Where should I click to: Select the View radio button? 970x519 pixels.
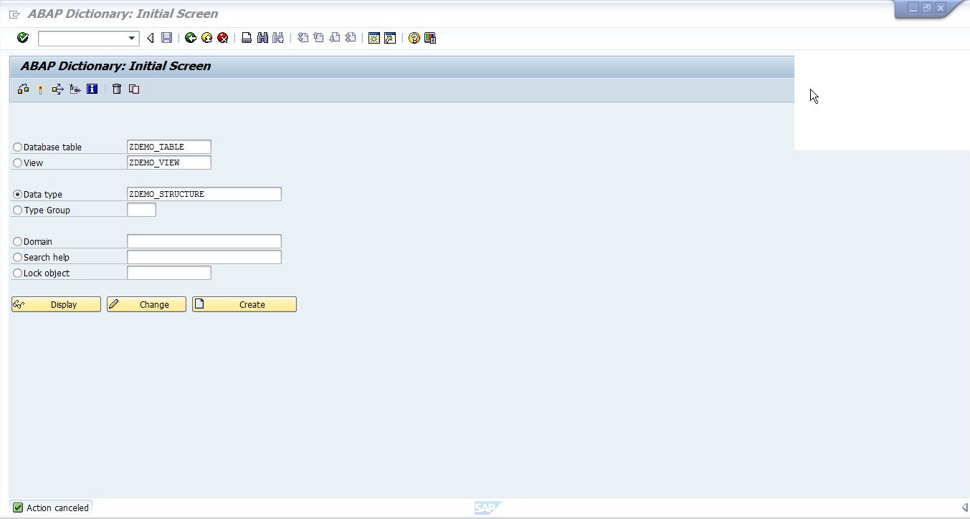(16, 163)
